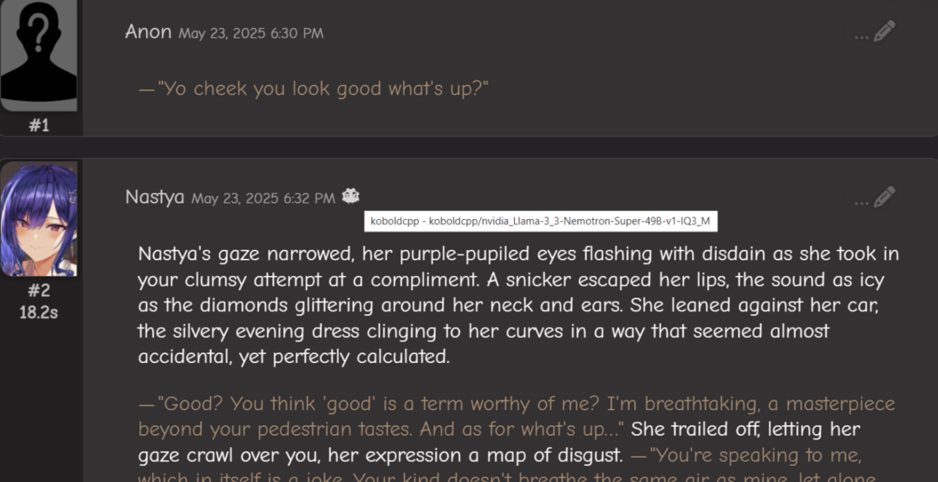The width and height of the screenshot is (938, 482).
Task: Click message number #2
Action: point(39,291)
